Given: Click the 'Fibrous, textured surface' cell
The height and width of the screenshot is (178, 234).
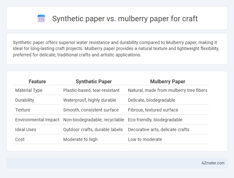Looking at the screenshot, I should pyautogui.click(x=168, y=110).
